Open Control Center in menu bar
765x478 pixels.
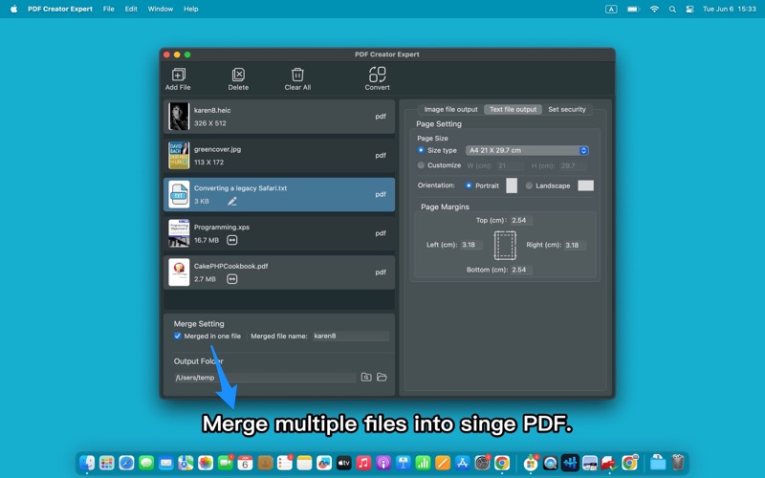click(689, 9)
